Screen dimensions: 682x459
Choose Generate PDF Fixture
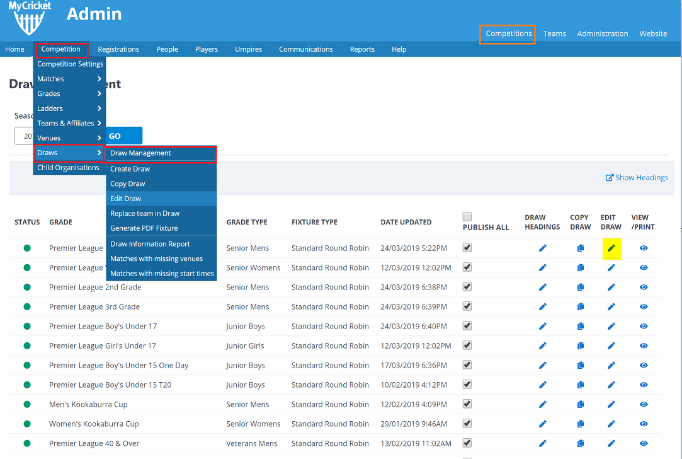(161, 228)
